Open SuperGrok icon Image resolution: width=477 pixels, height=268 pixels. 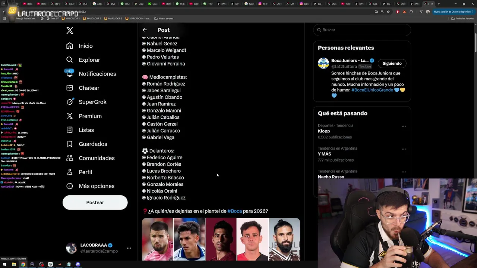[x=70, y=102]
